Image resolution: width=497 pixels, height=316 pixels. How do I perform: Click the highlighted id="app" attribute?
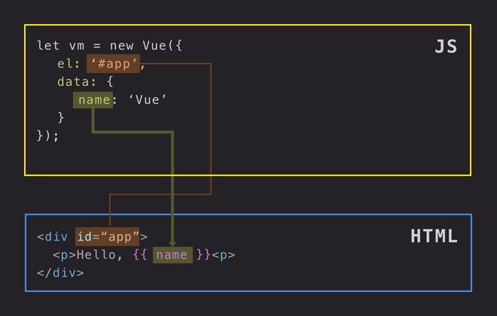point(107,236)
